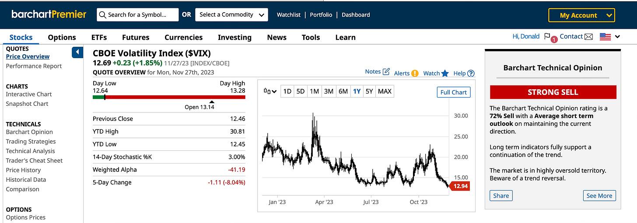Click the Hi, Donald link
The width and height of the screenshot is (637, 223).
[x=526, y=36]
